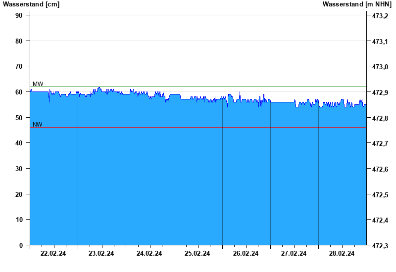Viewport: 396px width, 272px height.
Task: Click the 0 tick on left axis
Action: [x=21, y=245]
